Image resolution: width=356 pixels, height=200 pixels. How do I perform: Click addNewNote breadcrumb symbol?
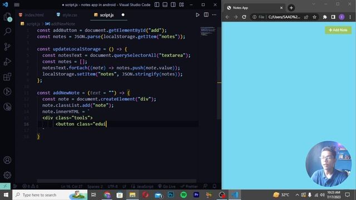63,24
